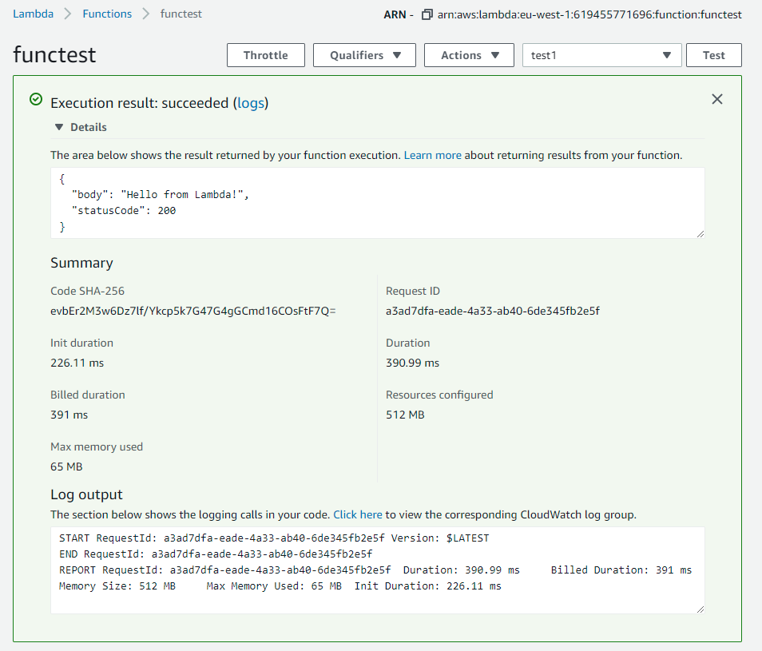Dismiss the execution result panel with the X
Image resolution: width=762 pixels, height=651 pixels.
716,99
